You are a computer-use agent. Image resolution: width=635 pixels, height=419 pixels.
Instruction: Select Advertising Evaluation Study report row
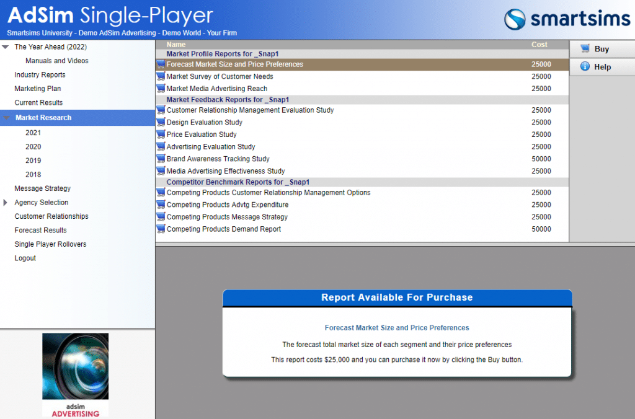211,147
